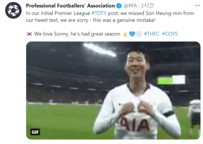
Task: Click the South Korea flag emoji
Action: tap(29, 34)
